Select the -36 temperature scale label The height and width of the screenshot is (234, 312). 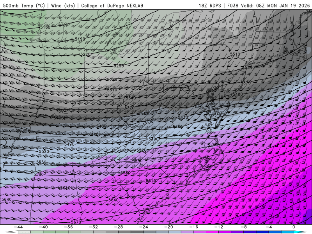pos(68,227)
